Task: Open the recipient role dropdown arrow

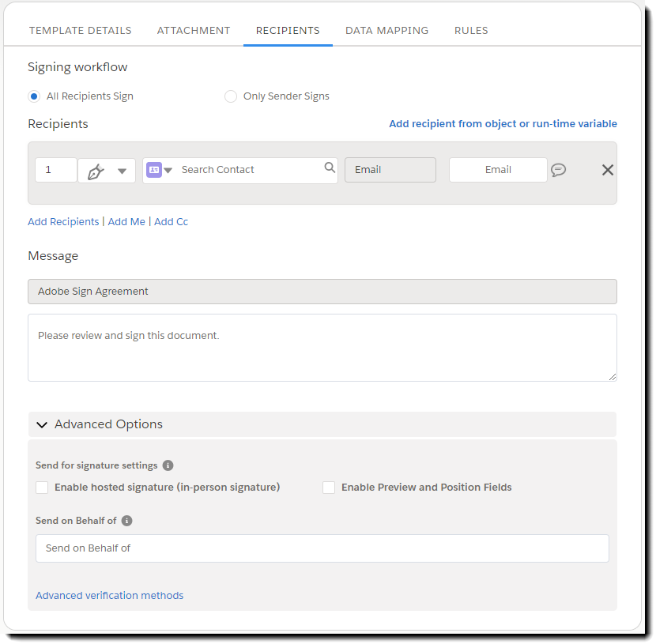Action: (x=122, y=171)
